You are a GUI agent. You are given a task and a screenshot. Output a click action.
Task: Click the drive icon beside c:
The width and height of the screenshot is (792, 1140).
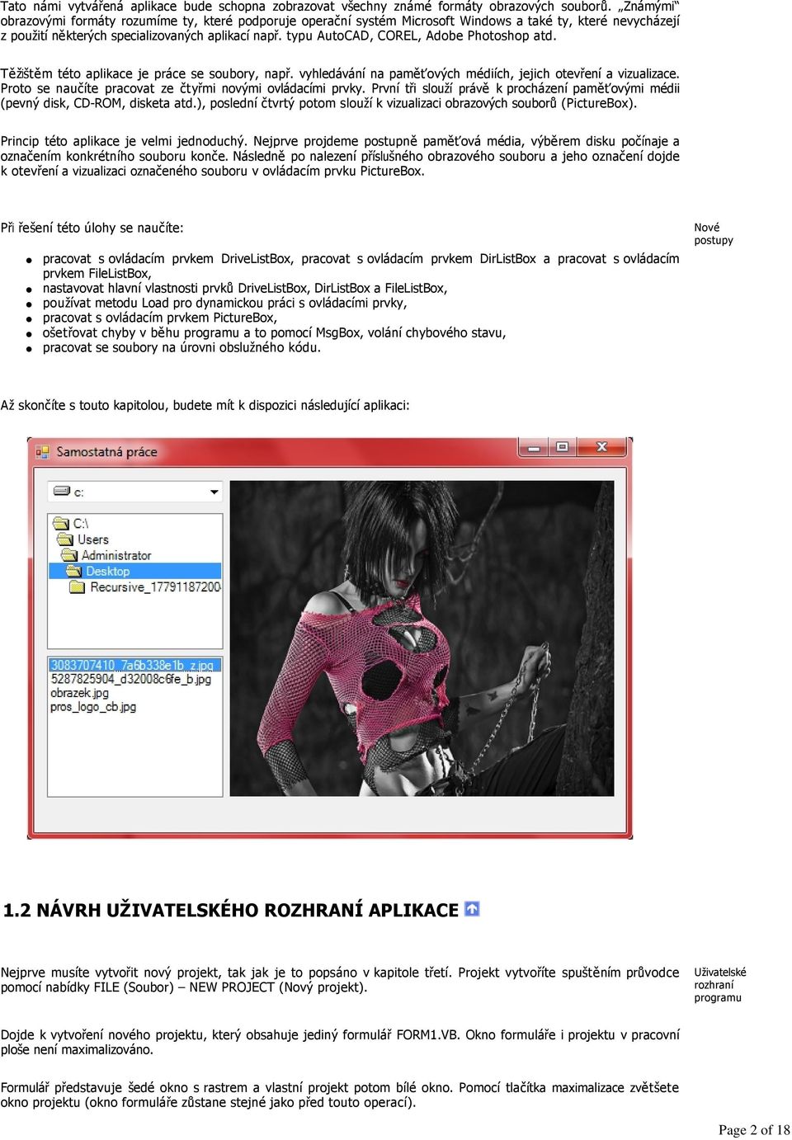tap(62, 492)
